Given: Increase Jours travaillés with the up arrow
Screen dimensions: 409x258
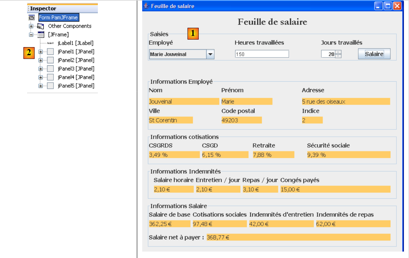Looking at the screenshot, I should (x=338, y=52).
